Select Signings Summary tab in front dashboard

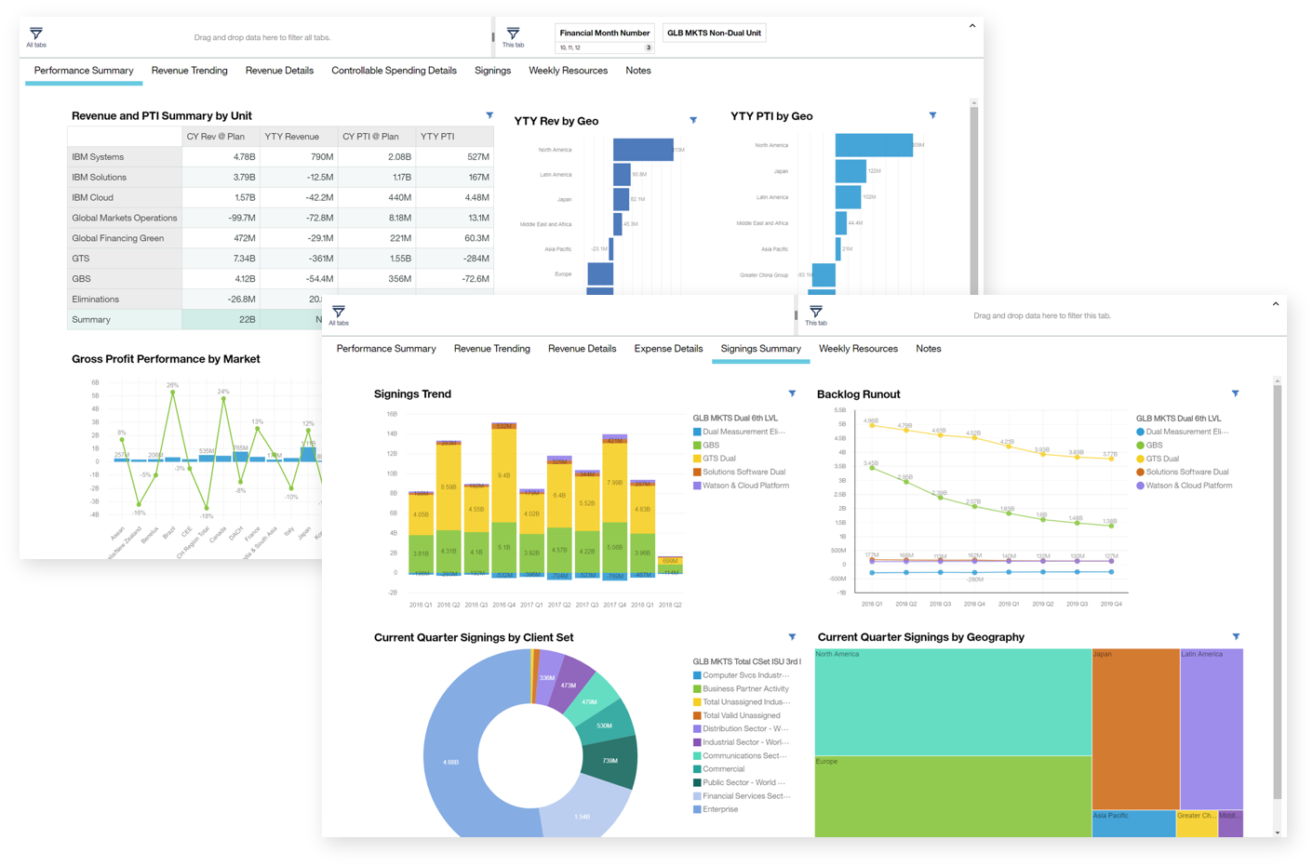760,349
